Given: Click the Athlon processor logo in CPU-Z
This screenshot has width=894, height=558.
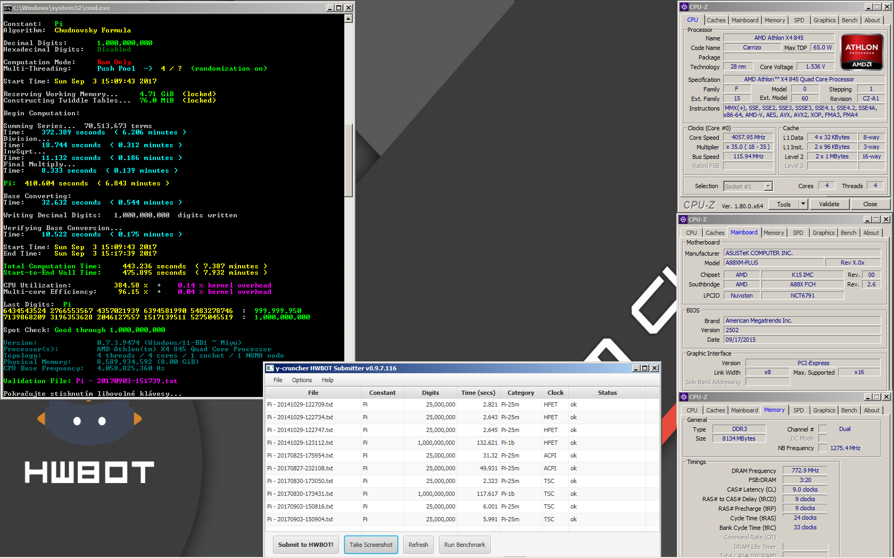Looking at the screenshot, I should tap(862, 52).
